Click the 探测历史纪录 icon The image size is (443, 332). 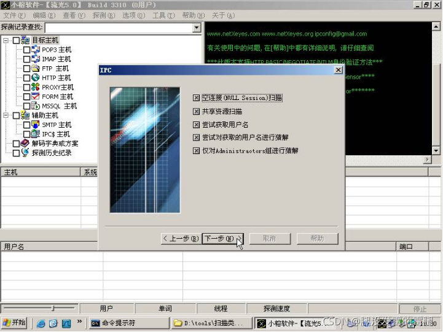point(25,153)
